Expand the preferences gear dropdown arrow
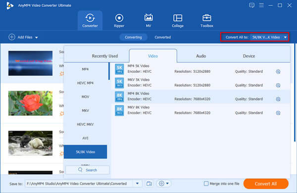Image resolution: width=297 pixels, height=193 pixels. pos(167,184)
